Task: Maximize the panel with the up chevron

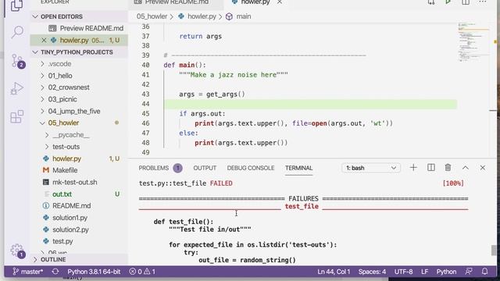Action: pyautogui.click(x=466, y=168)
